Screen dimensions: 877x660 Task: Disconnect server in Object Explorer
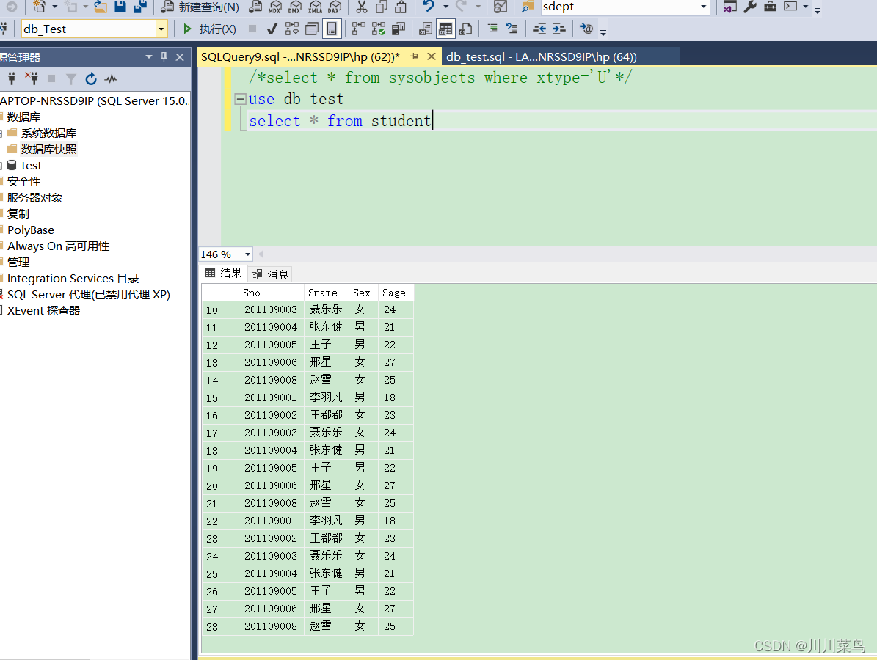32,78
